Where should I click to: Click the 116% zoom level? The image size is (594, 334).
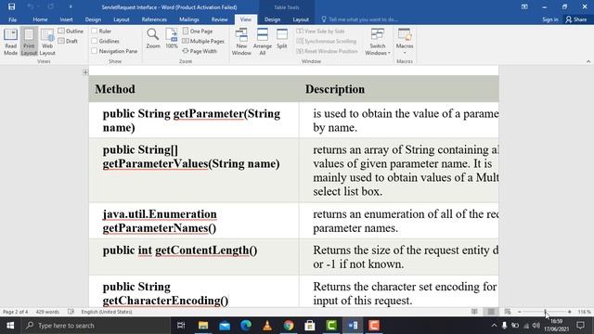(x=584, y=312)
